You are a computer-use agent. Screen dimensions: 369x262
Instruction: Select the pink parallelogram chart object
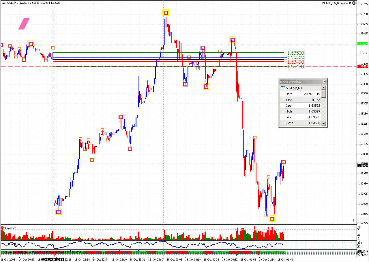click(x=24, y=24)
